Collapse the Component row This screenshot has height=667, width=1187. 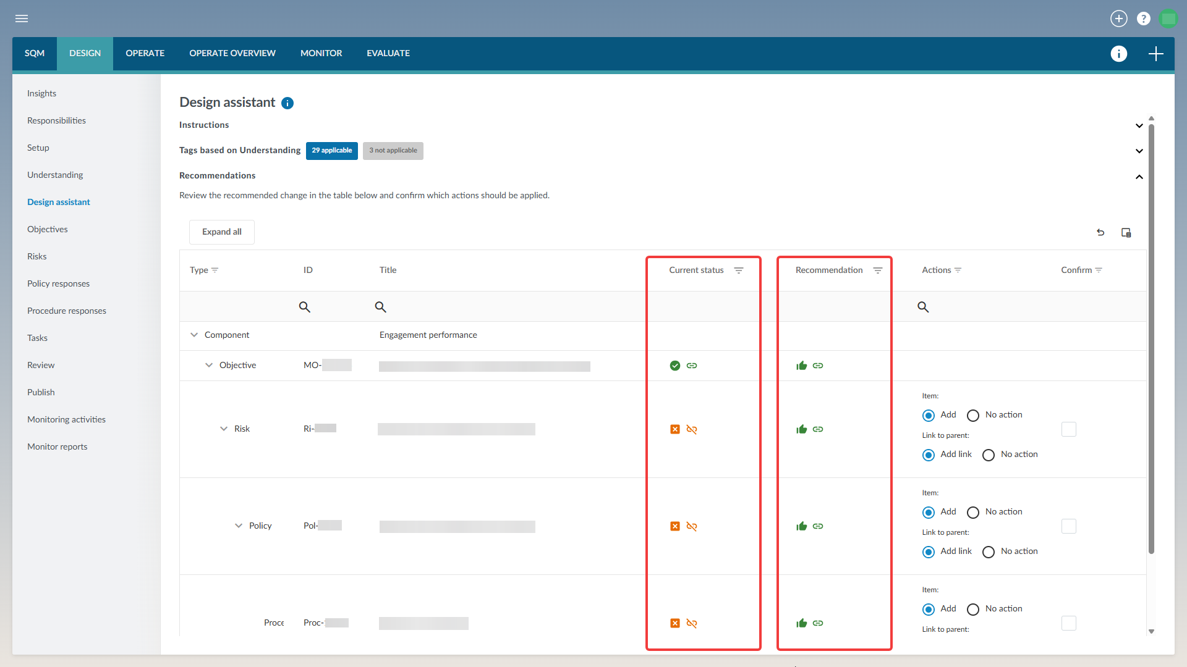194,335
